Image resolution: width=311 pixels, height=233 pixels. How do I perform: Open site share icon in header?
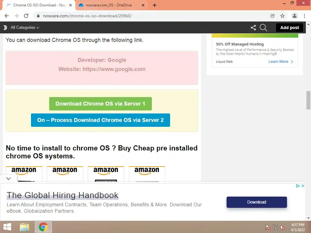pyautogui.click(x=253, y=28)
